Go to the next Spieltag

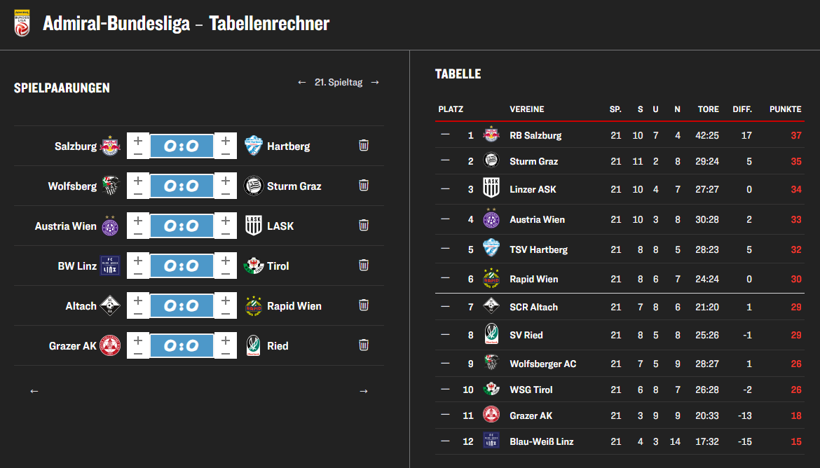pyautogui.click(x=375, y=83)
